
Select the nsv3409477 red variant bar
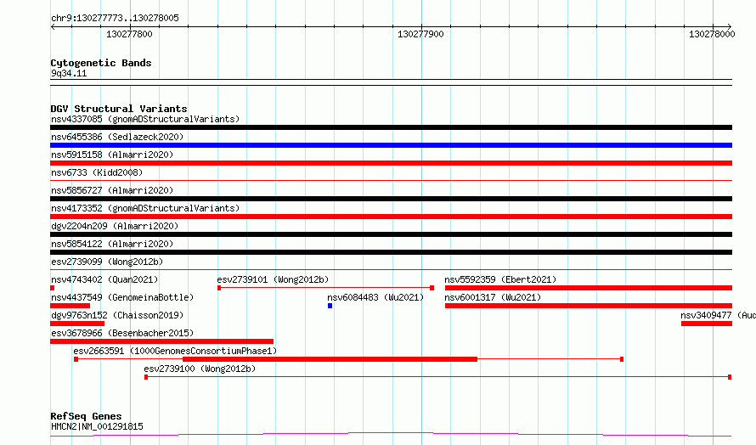pos(707,324)
